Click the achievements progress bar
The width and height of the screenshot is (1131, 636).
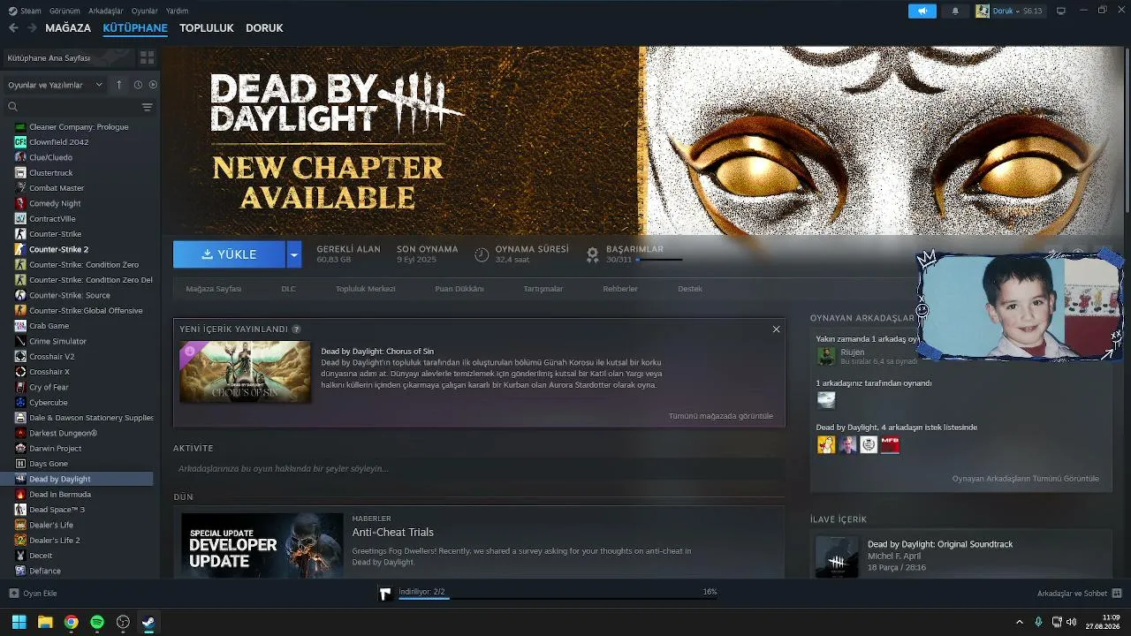pyautogui.click(x=659, y=260)
